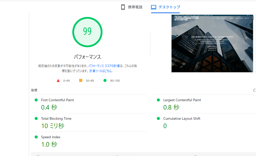
Task: Expand the Speed Index metric row
Action: click(51, 137)
